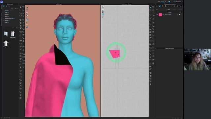Click the T-shirt shaped tool in left toolbar
Image resolution: width=211 pixels, height=119 pixels.
coord(20,28)
